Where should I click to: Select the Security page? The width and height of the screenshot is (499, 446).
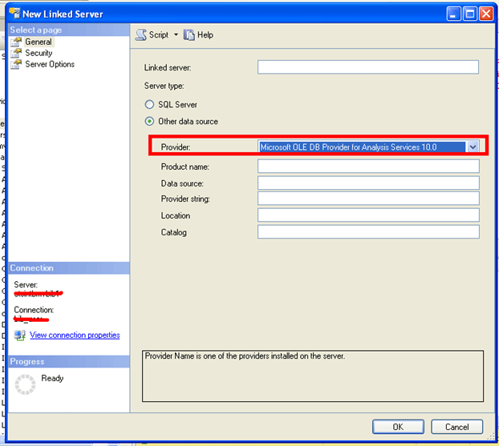pos(39,53)
